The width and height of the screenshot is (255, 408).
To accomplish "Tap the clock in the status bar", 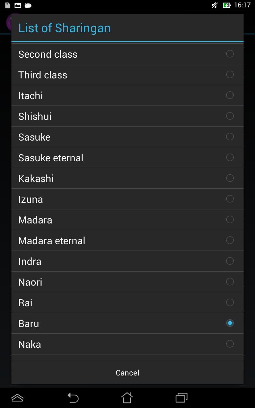I will 242,5.
